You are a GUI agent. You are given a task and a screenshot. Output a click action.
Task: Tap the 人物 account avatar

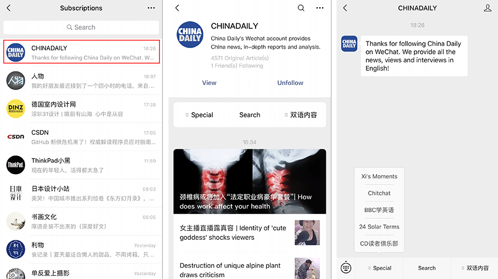15,81
